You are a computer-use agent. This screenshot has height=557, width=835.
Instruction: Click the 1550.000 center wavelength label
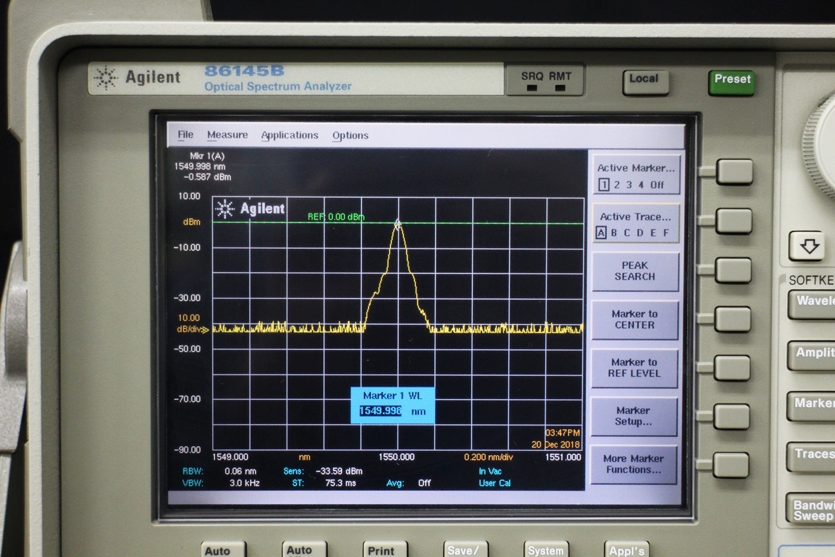coord(396,456)
